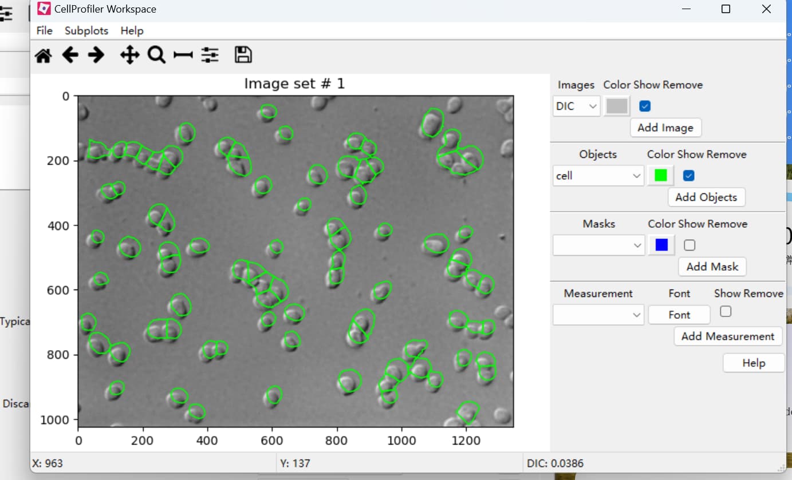Go to next view using forward arrow icon
The height and width of the screenshot is (480, 792).
[x=97, y=54]
